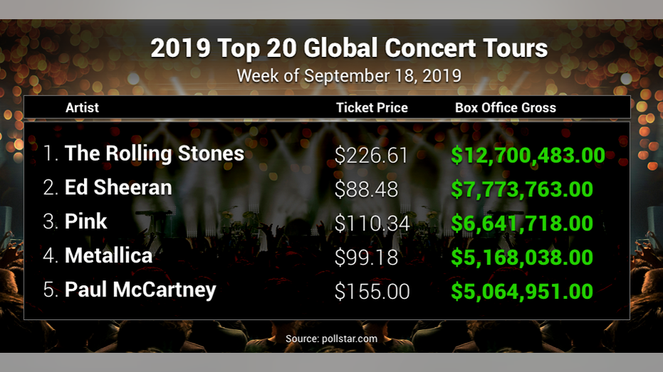Click the $99.18 ticket price
The width and height of the screenshot is (663, 372).
tap(366, 257)
